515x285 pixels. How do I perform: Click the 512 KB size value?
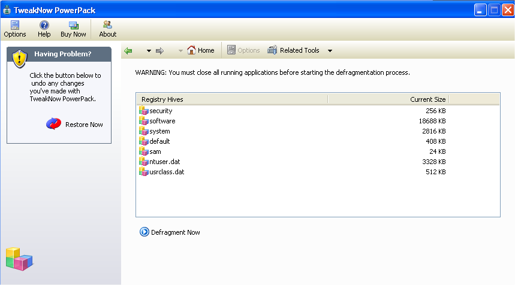coord(435,172)
